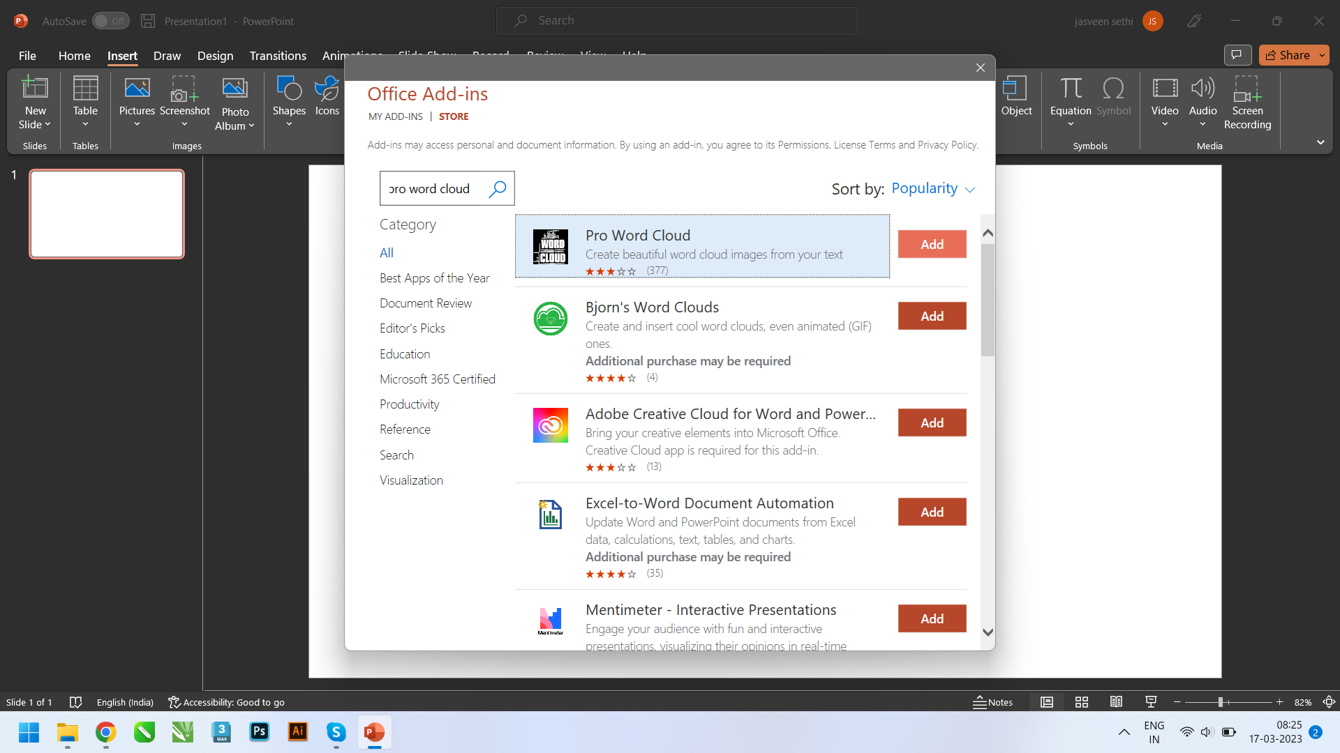Viewport: 1340px width, 753px height.
Task: Add Excel-to-Word Document Automation add-in
Action: [932, 512]
